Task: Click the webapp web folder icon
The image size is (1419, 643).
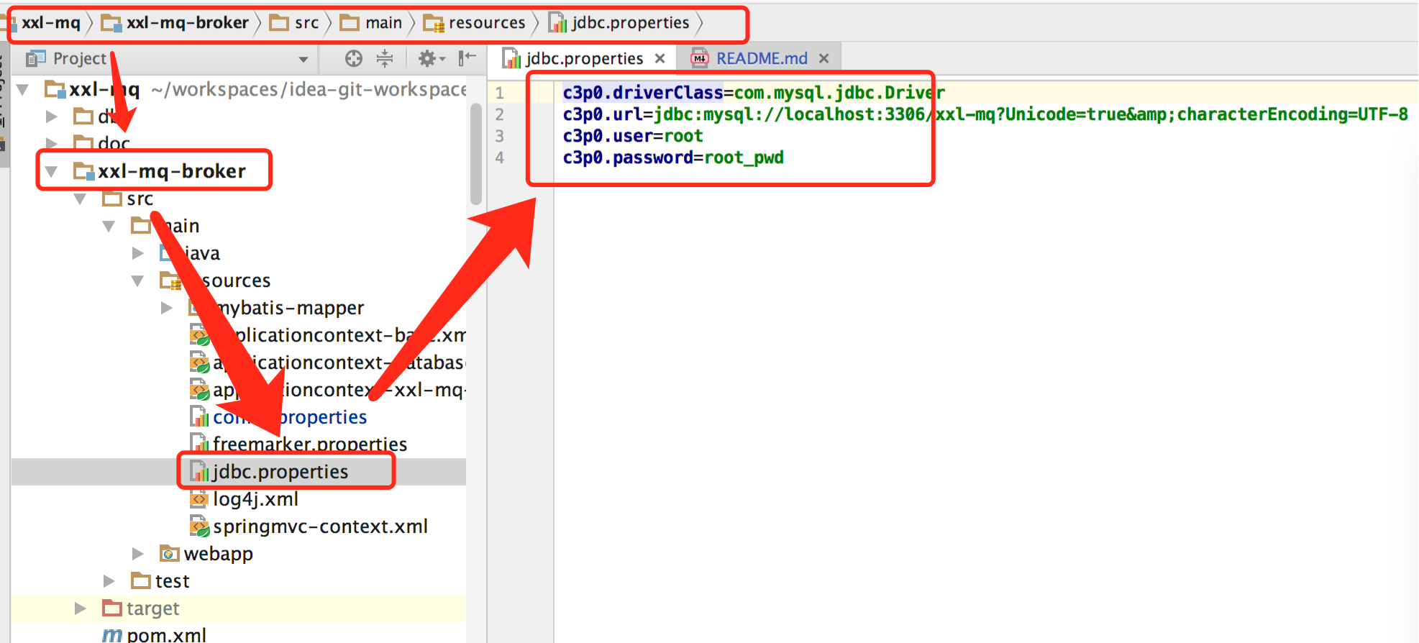Action: click(x=170, y=553)
